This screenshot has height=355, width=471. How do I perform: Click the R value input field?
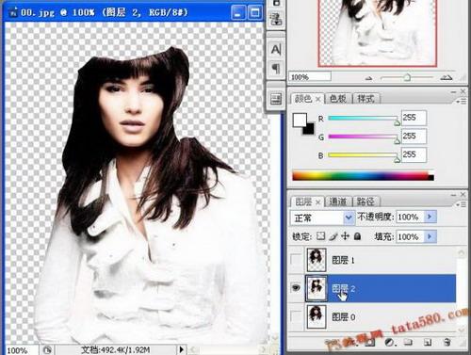point(414,118)
